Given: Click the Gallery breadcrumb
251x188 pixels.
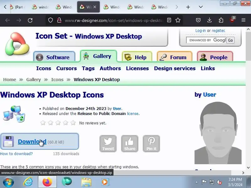Looking at the screenshot, I should point(34,80).
